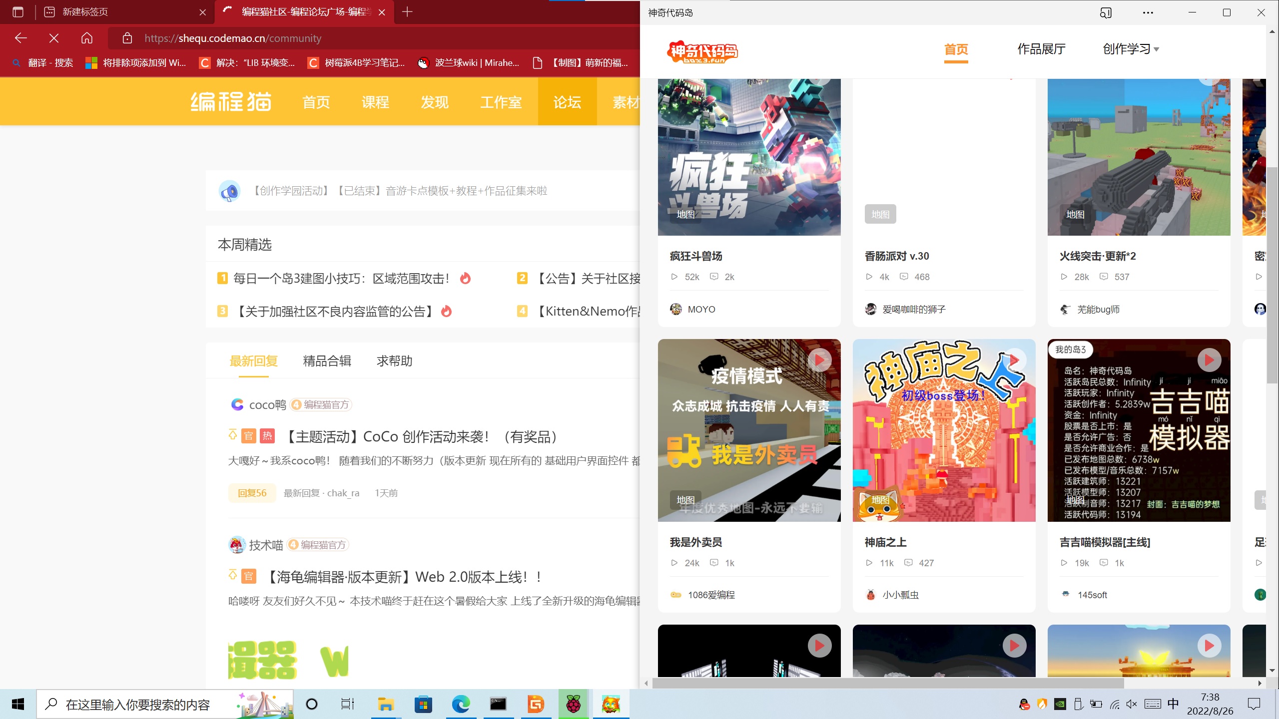Close the 编程猫社区 tab
Image resolution: width=1279 pixels, height=719 pixels.
click(x=382, y=12)
